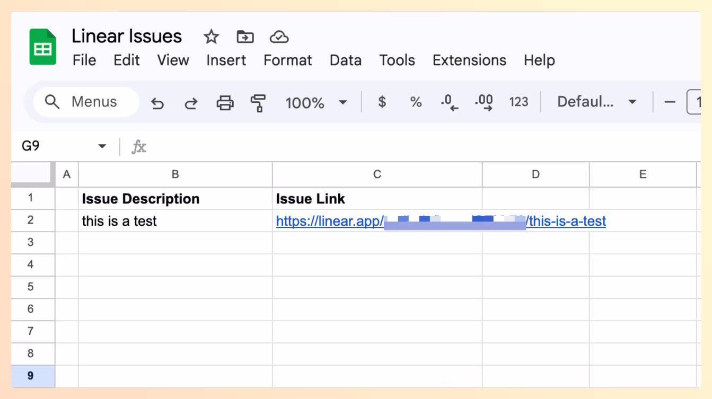Open the Help menu
The height and width of the screenshot is (399, 712).
(x=539, y=60)
